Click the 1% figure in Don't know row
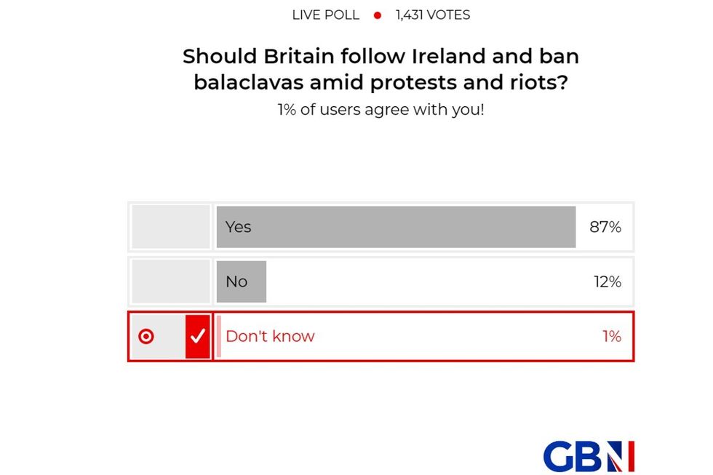 pos(611,336)
